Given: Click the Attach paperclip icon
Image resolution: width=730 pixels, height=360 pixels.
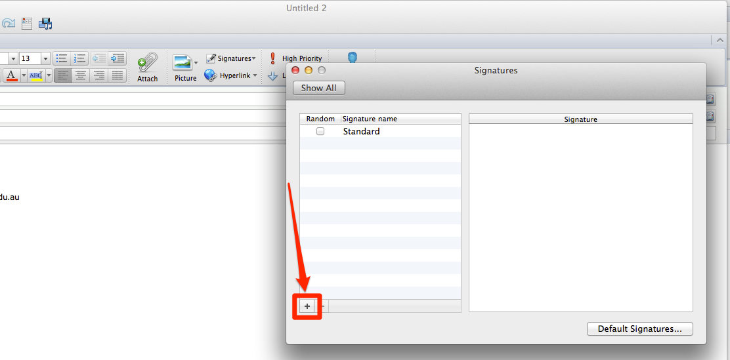Looking at the screenshot, I should click(x=148, y=62).
